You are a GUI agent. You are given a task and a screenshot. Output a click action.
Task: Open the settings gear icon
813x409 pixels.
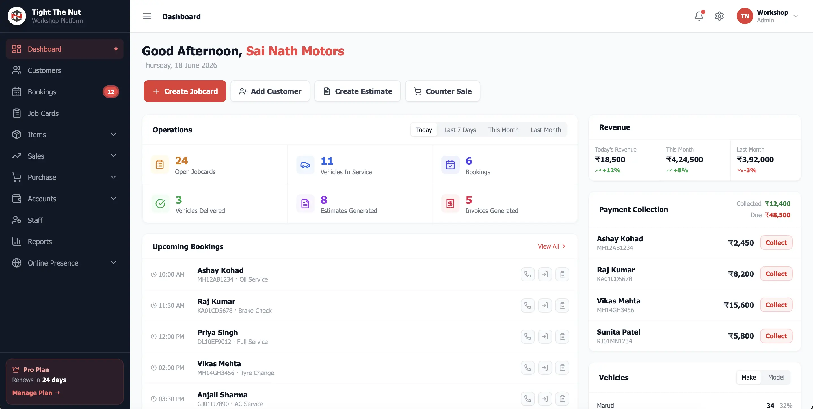tap(719, 16)
